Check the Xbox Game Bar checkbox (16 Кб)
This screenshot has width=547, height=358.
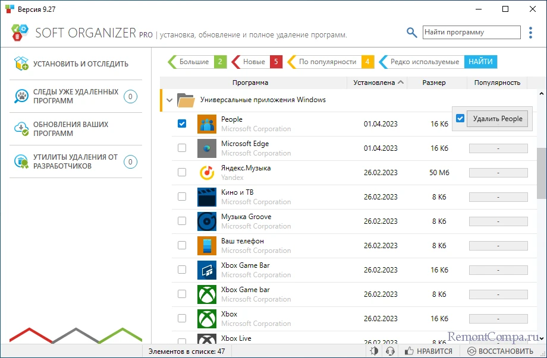182,270
